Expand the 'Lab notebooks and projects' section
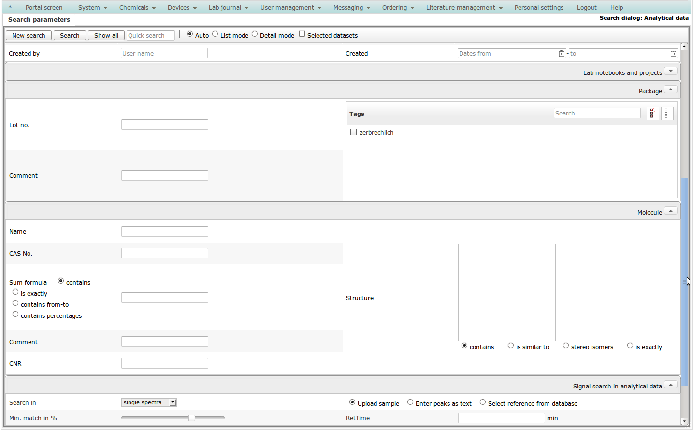693x430 pixels. coord(670,72)
